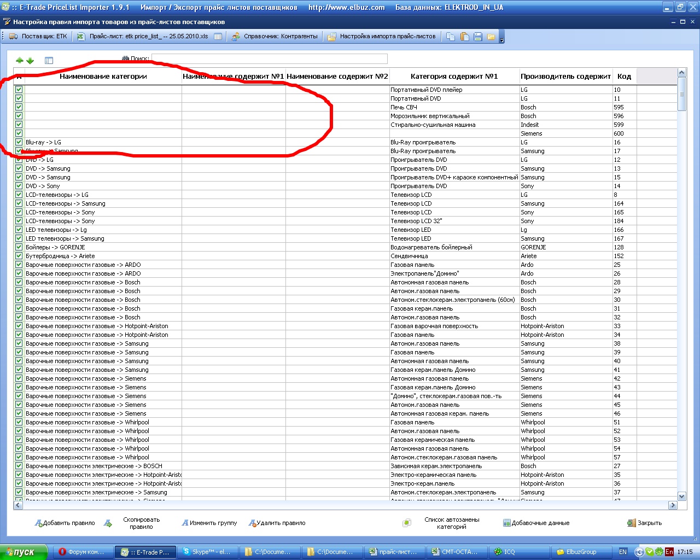Open the Прайс-лист etk price_list xls item
The height and width of the screenshot is (560, 700).
point(143,37)
